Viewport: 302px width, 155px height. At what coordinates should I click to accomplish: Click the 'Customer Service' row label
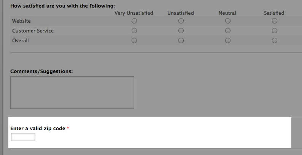33,31
